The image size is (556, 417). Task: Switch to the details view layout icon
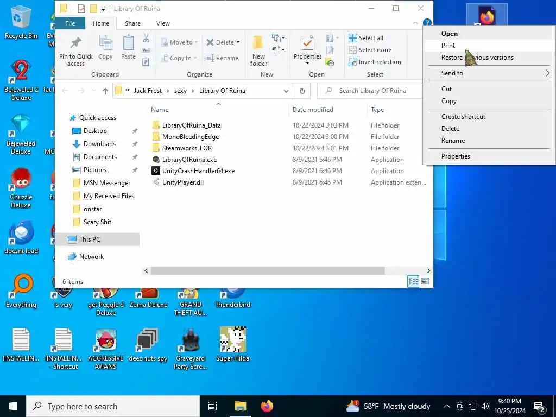pos(413,282)
